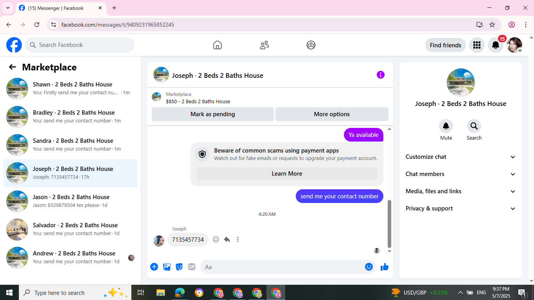Screen dimensions: 534x300
Task: Go to Home feed icon
Action: pyautogui.click(x=218, y=45)
